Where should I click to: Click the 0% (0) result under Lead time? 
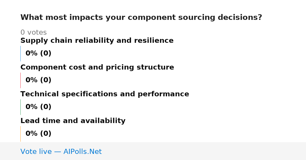[38, 134]
